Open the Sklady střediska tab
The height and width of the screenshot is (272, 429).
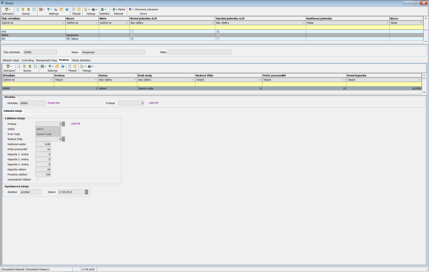click(x=81, y=60)
